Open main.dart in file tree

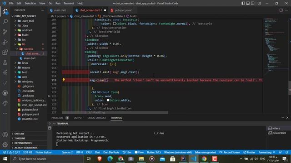(30, 58)
